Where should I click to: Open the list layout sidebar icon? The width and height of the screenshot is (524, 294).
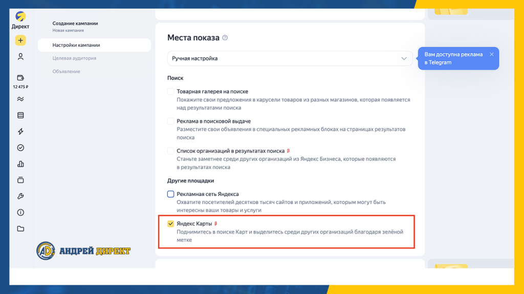[20, 115]
